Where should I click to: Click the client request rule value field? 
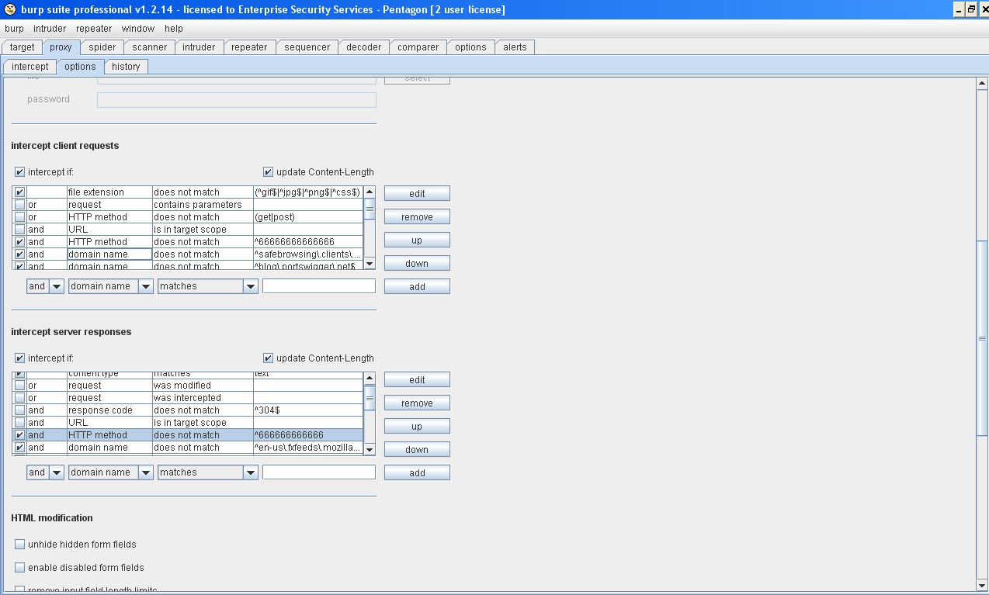pos(319,286)
